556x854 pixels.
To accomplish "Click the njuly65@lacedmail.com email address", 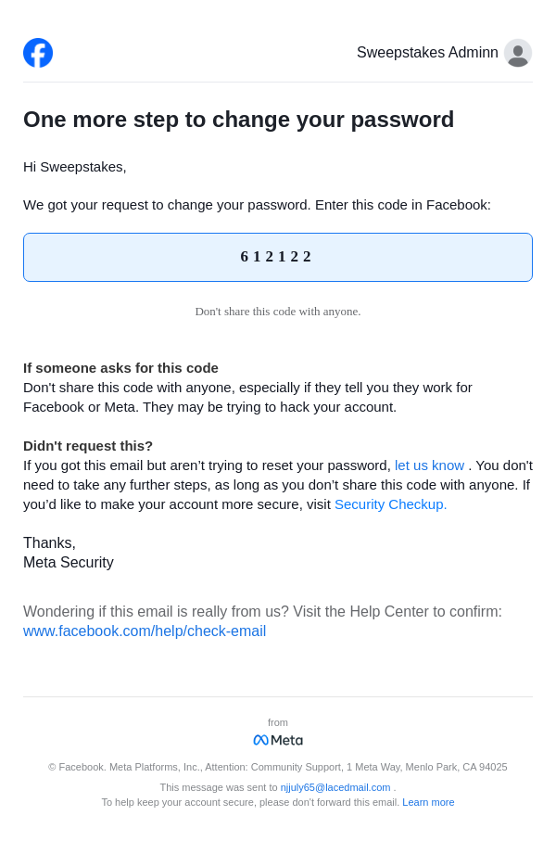I will pyautogui.click(x=335, y=787).
